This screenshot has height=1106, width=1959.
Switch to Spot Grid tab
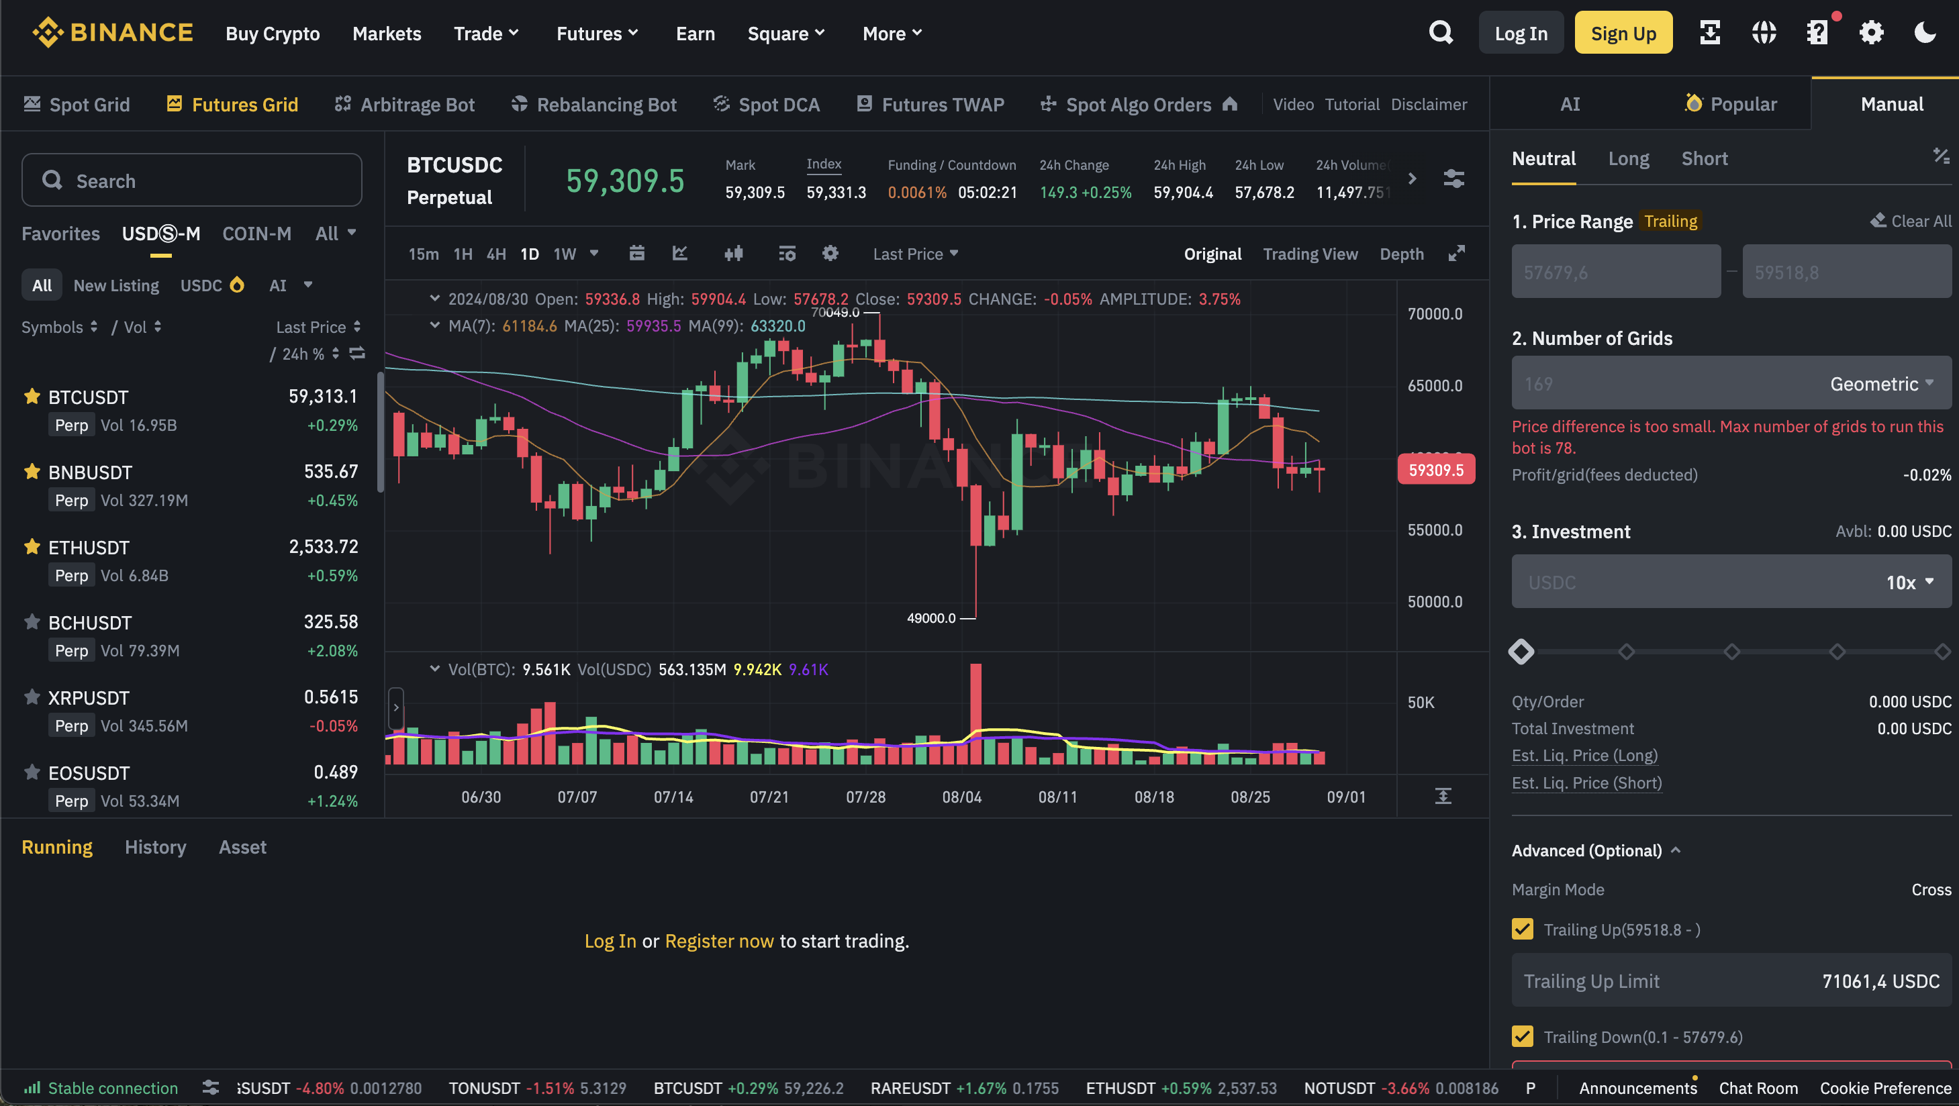coord(77,103)
